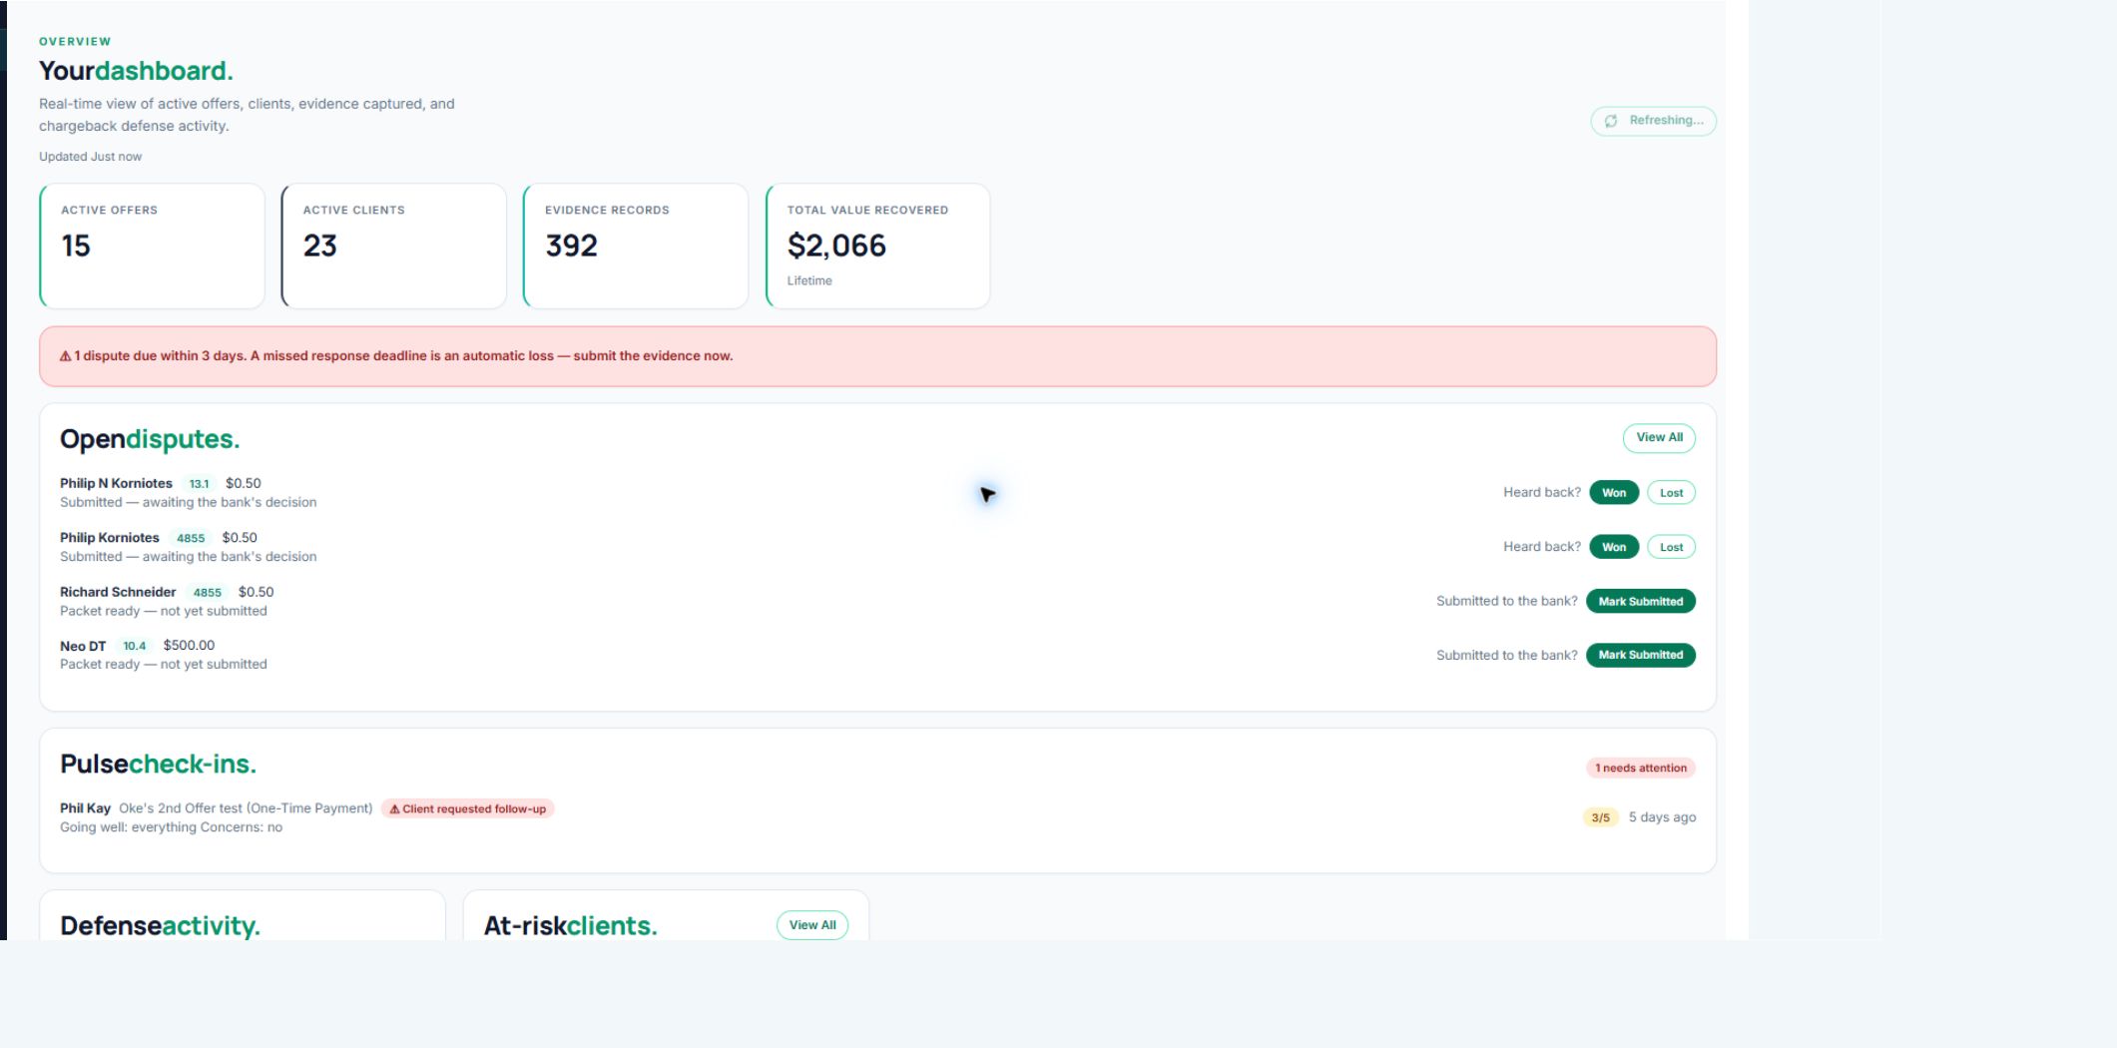Open the Active Clients card
Screen dimensions: 2117x1048
(x=393, y=246)
